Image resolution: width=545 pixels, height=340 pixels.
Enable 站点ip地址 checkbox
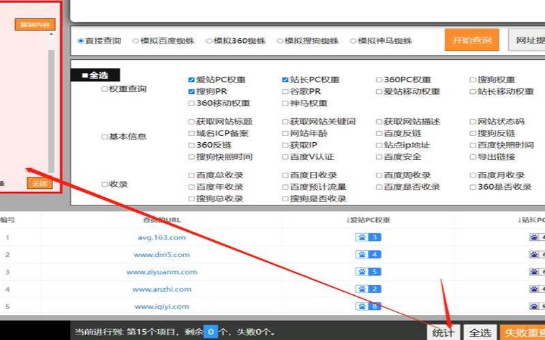[379, 146]
